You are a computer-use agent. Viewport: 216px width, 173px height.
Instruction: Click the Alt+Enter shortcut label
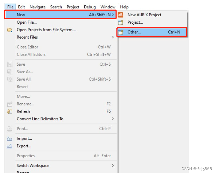(x=102, y=156)
